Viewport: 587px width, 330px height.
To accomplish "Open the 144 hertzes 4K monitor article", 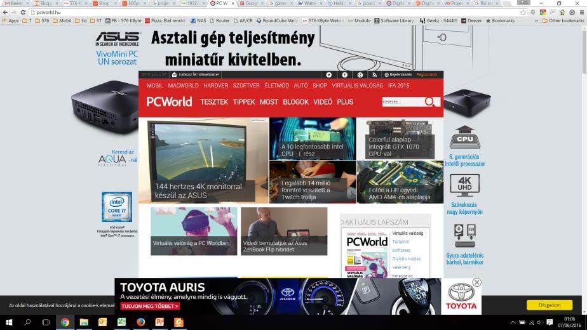I will tap(204, 161).
